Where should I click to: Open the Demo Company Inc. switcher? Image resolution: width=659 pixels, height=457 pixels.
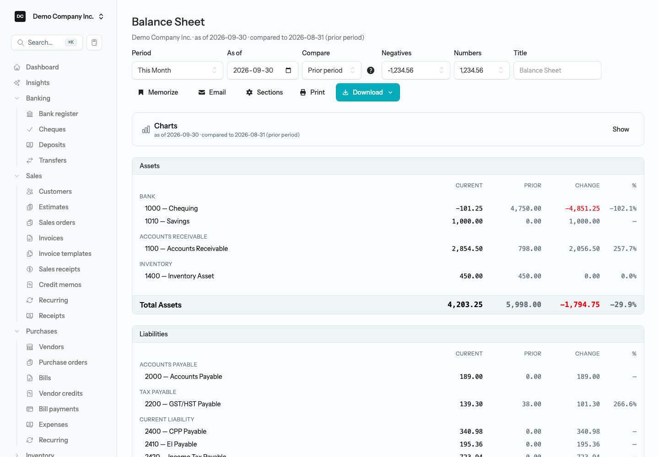[x=59, y=16]
